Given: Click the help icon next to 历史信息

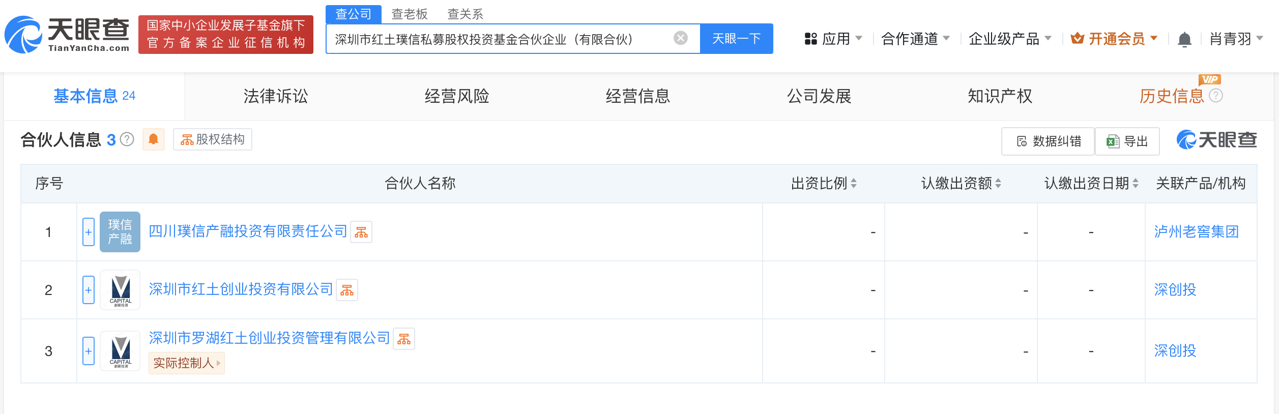Looking at the screenshot, I should [x=1216, y=96].
